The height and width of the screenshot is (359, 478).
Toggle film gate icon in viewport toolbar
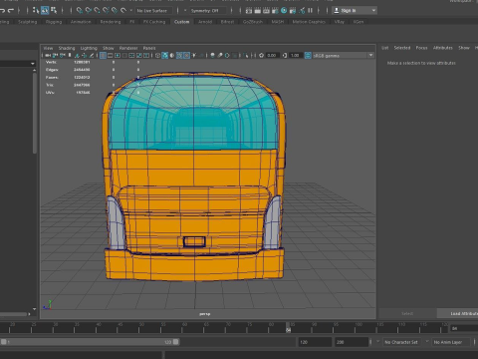(111, 55)
